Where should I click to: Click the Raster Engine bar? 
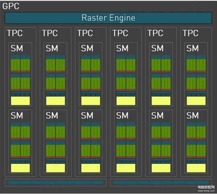click(108, 18)
